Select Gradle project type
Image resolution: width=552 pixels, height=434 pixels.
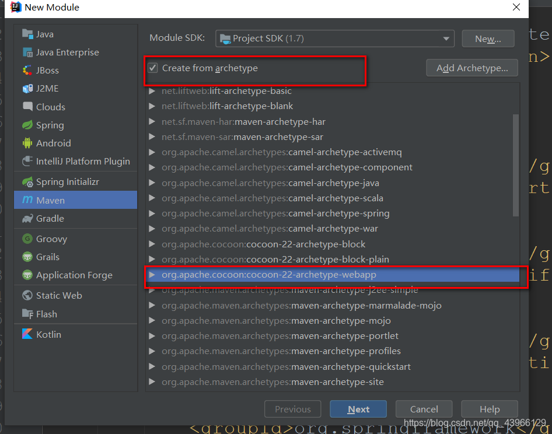76,219
